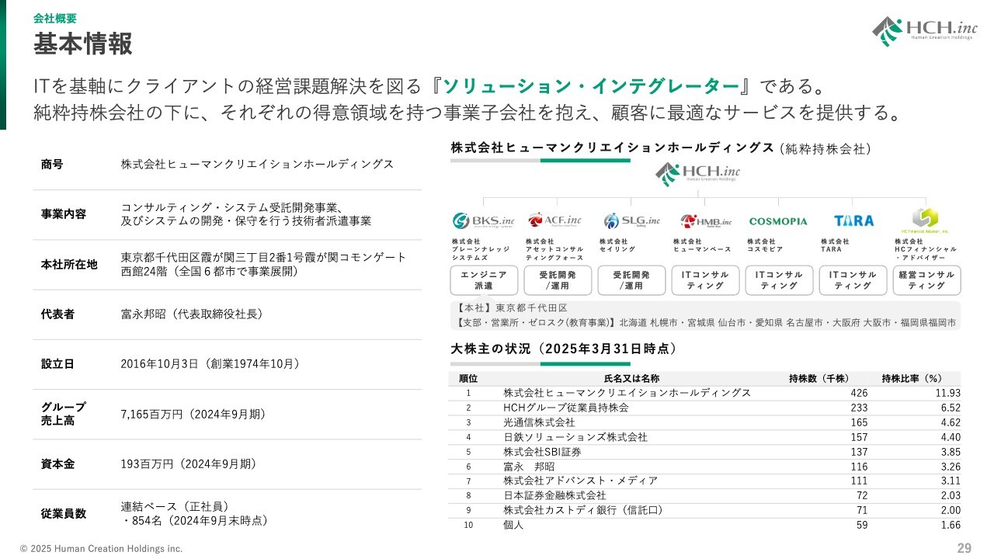Click the ACF.inc subsidiary logo

554,220
